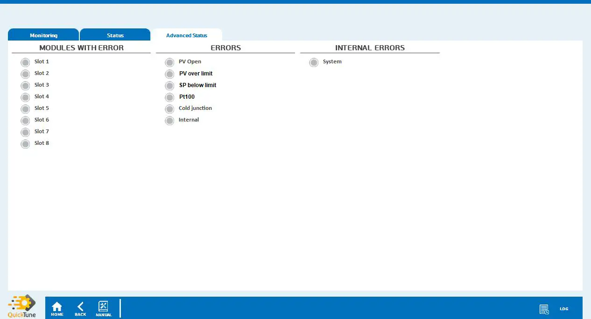The height and width of the screenshot is (319, 591).
Task: Click the Slot 1 error indicator
Action: (25, 61)
